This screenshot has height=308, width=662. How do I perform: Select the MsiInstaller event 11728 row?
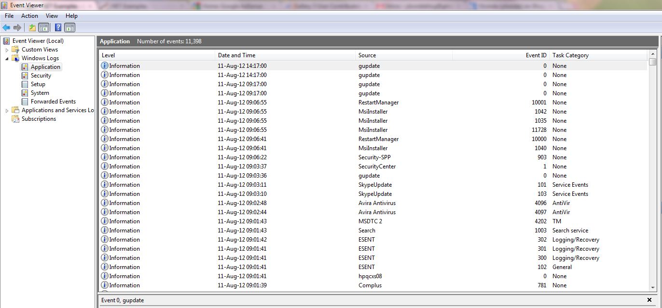pos(373,130)
